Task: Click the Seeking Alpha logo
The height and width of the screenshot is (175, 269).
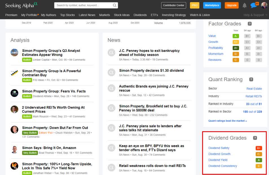Action: (x=21, y=5)
